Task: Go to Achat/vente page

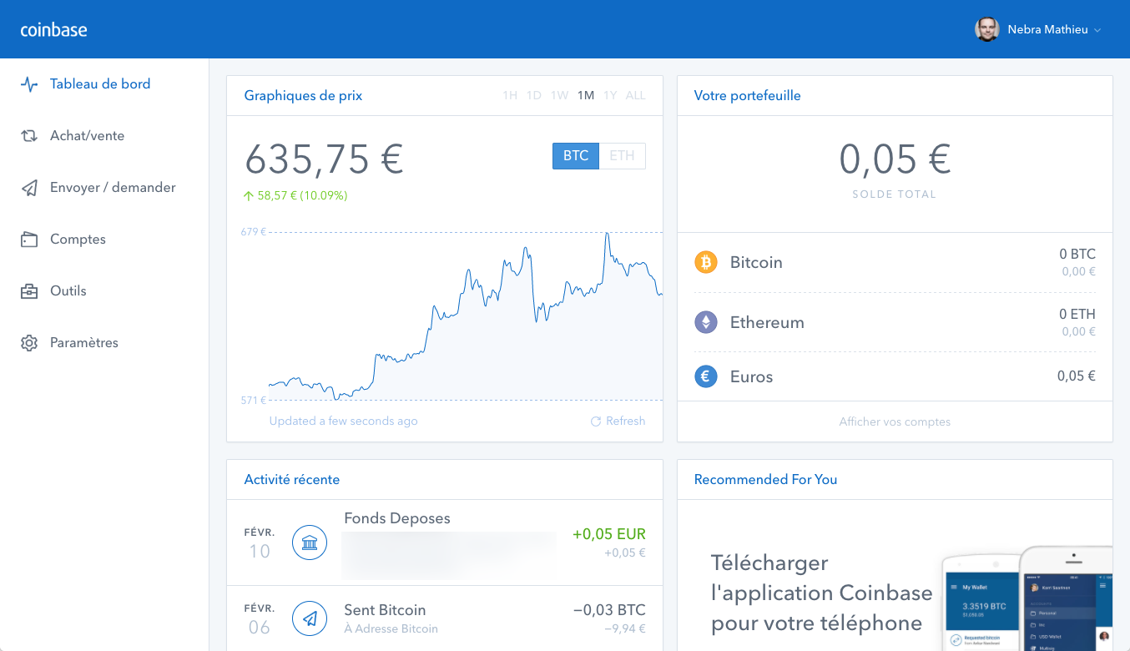Action: pyautogui.click(x=87, y=136)
